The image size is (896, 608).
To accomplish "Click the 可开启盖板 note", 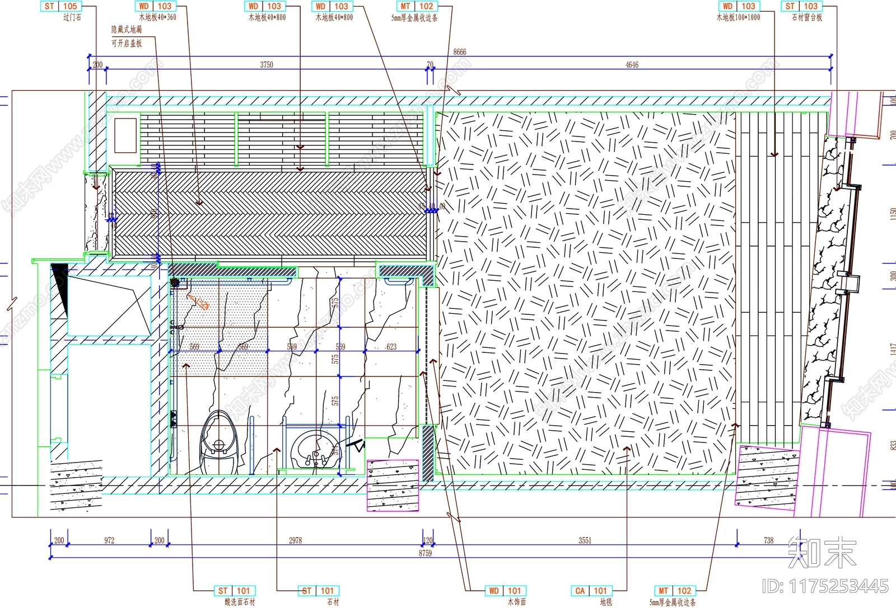I will tap(127, 43).
